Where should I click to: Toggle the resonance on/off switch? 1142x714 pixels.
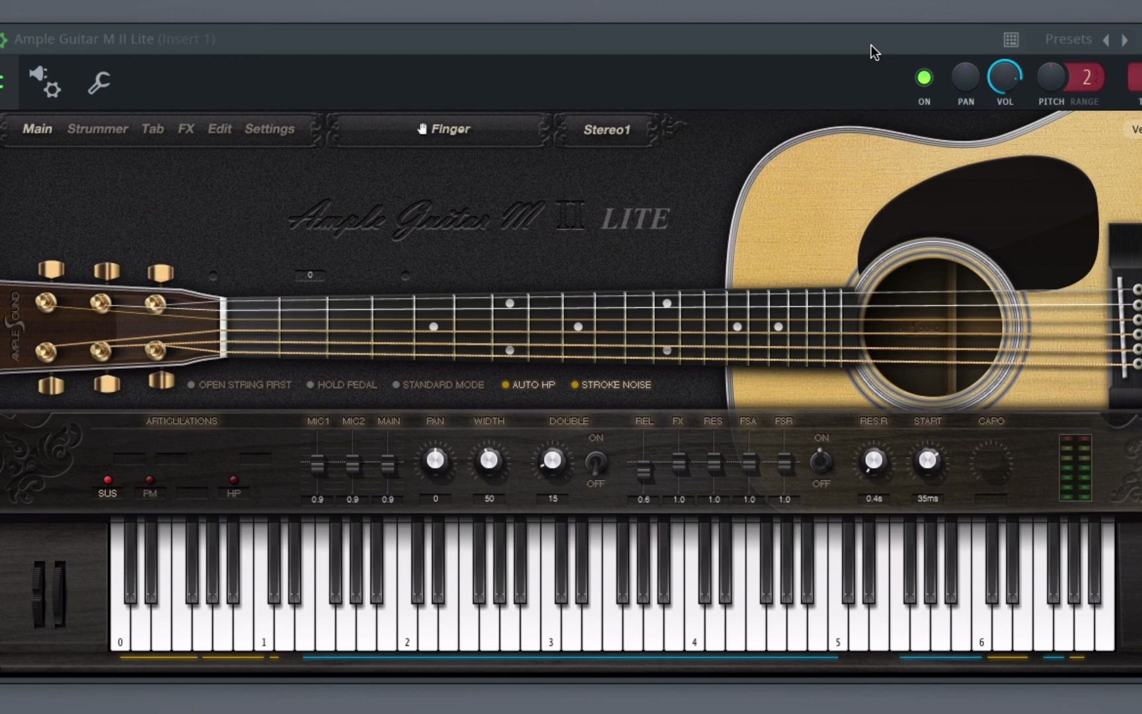coord(821,461)
